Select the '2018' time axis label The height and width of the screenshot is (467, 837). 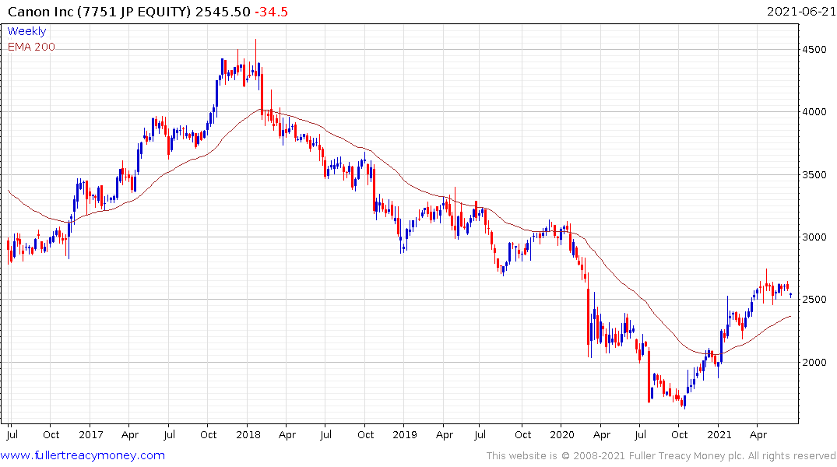tap(248, 435)
